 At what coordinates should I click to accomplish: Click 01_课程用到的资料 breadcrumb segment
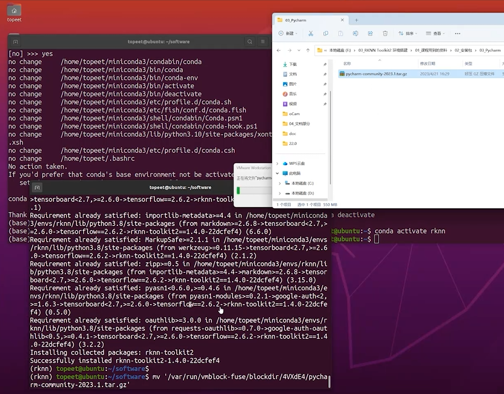click(x=431, y=50)
